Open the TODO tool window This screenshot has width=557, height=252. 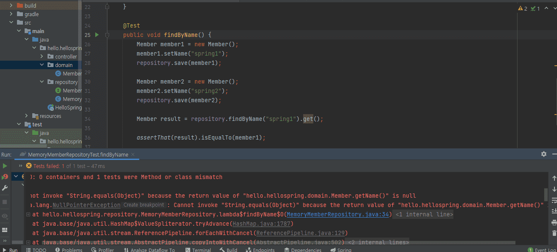(x=36, y=250)
